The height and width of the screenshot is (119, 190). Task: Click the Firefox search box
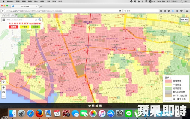[x=141, y=11]
